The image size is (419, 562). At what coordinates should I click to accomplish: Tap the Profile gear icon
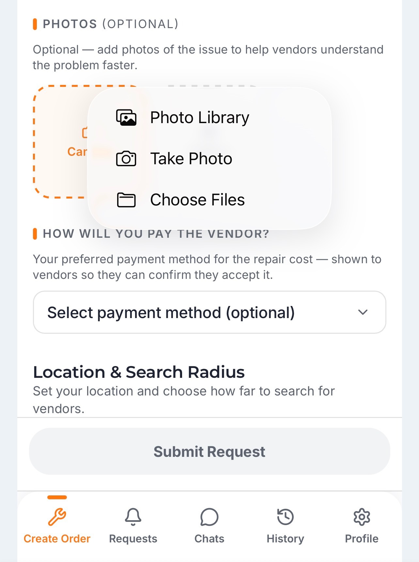coord(362,517)
